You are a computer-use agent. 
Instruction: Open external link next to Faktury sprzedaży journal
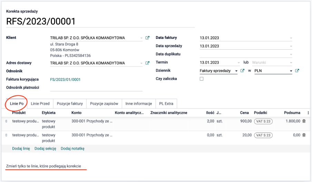pyautogui.click(x=242, y=71)
